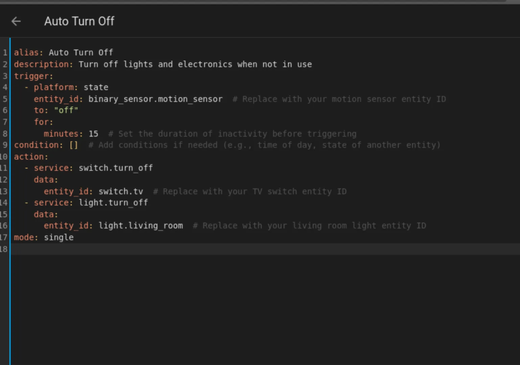Click the switch.turn_off service value
520x365 pixels.
(115, 168)
